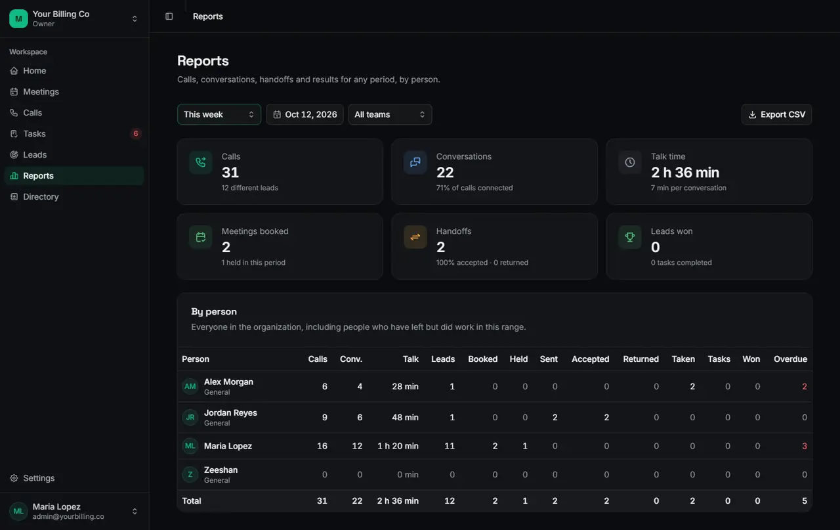Select the Jordan Reyes name
The image size is (840, 530).
(x=230, y=412)
